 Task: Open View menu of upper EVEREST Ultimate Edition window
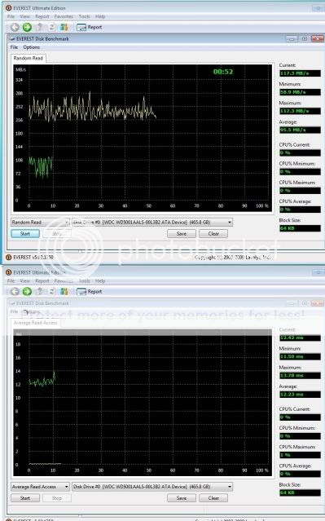(25, 16)
